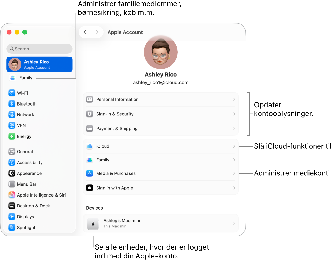The width and height of the screenshot is (335, 261).
Task: Select the Wi-Fi icon in the sidebar
Action: (12, 93)
